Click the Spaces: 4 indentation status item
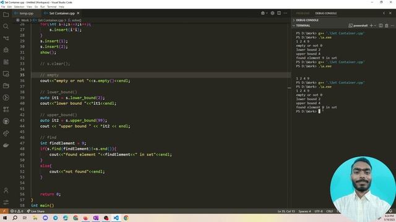This screenshot has width=396, height=222. pos(304,211)
